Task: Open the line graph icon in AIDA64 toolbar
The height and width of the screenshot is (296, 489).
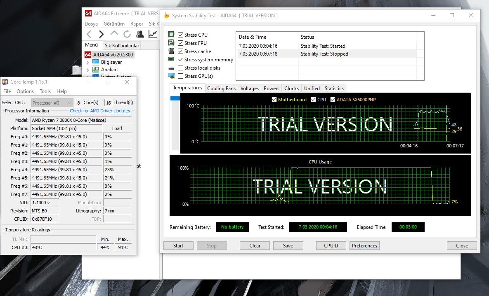Action: 153,34
